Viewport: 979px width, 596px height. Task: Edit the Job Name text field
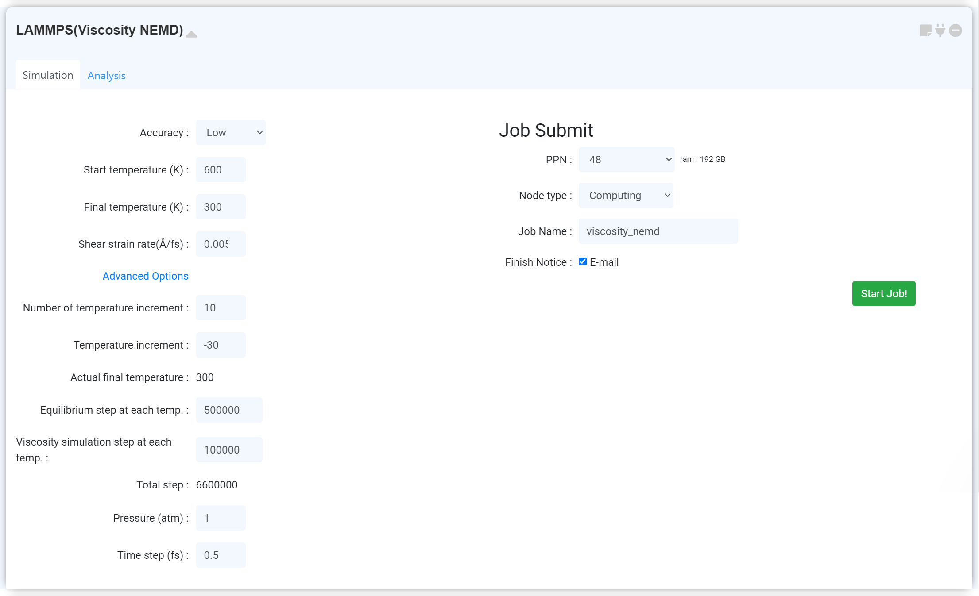point(658,231)
